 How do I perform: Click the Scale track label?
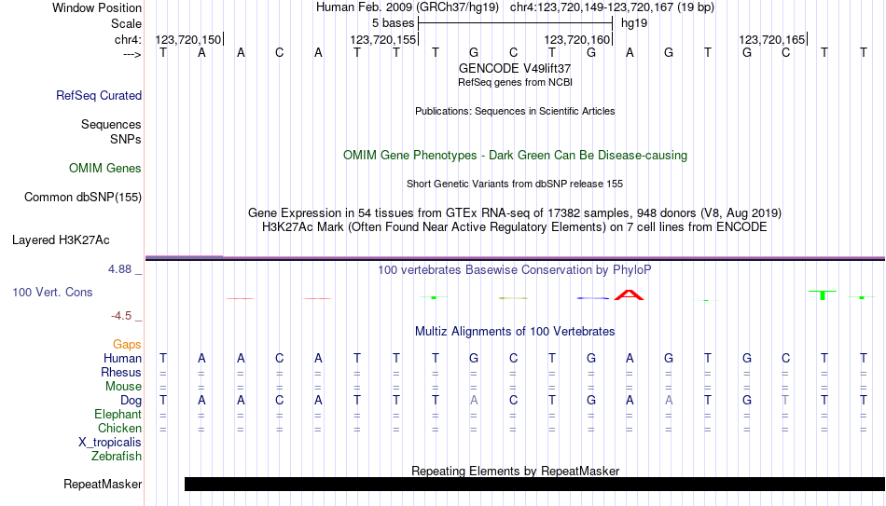126,23
